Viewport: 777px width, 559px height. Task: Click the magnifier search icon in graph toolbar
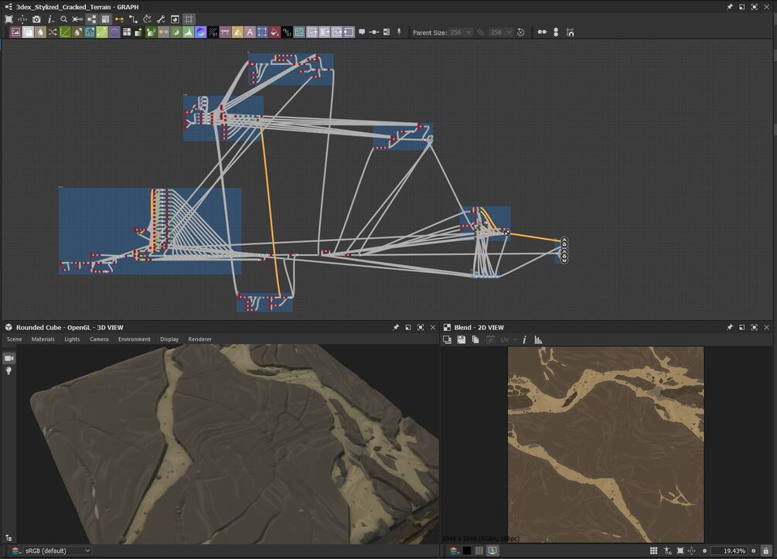[64, 19]
